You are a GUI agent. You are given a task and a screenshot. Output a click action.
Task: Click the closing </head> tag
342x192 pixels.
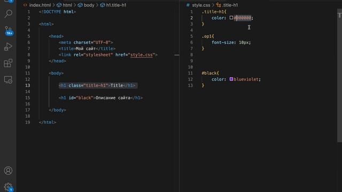click(57, 61)
